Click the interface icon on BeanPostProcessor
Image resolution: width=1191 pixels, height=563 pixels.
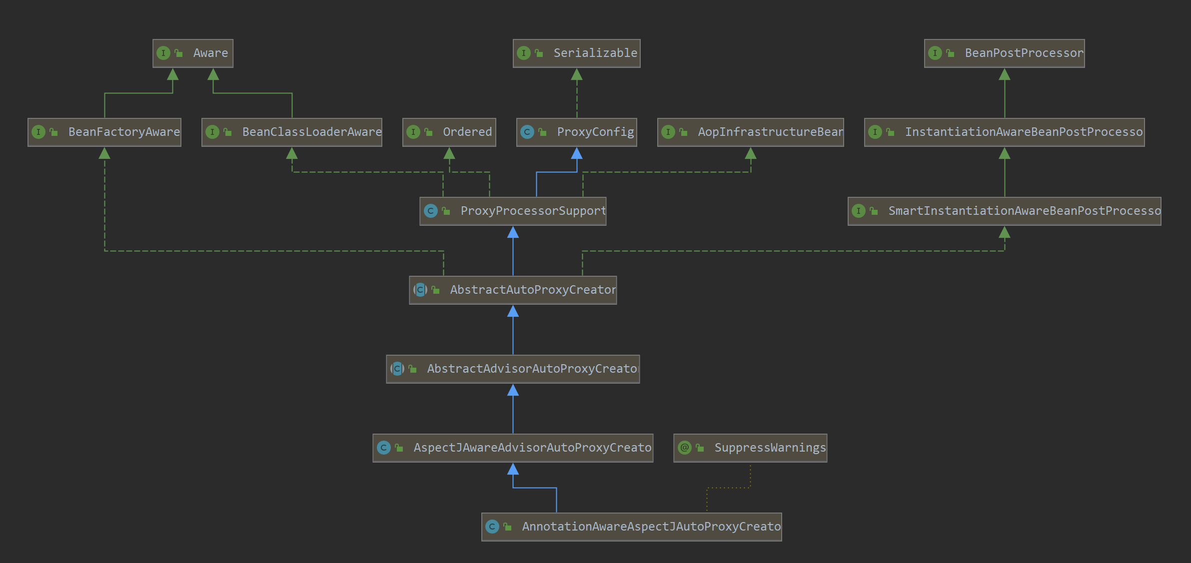[x=935, y=53]
